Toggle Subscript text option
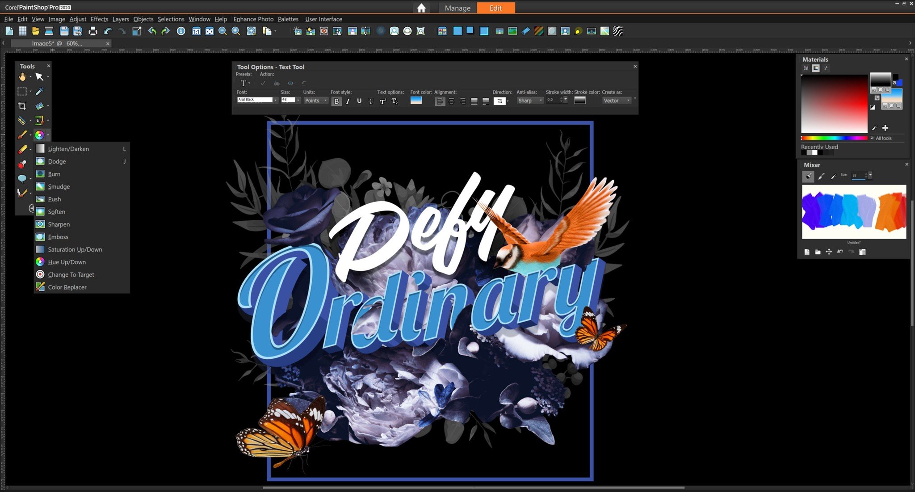The height and width of the screenshot is (492, 915). [395, 101]
